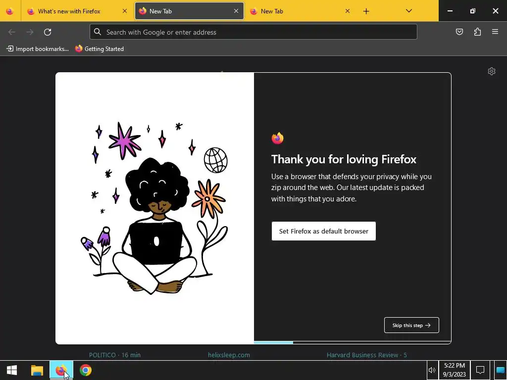The image size is (507, 380).
Task: Open volume control in system tray
Action: tap(432, 370)
